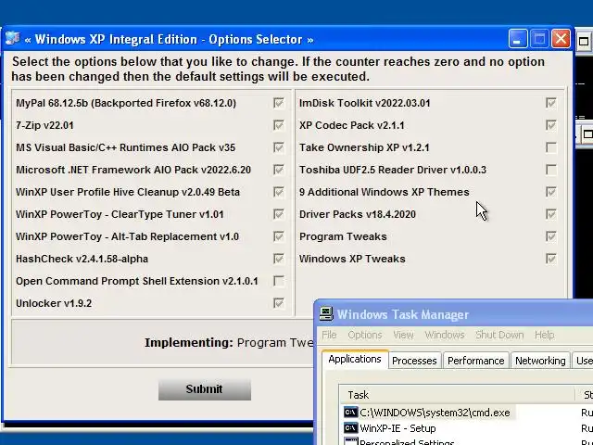Enable Open Command Prompt Shell Extension
The height and width of the screenshot is (445, 593).
pyautogui.click(x=279, y=281)
